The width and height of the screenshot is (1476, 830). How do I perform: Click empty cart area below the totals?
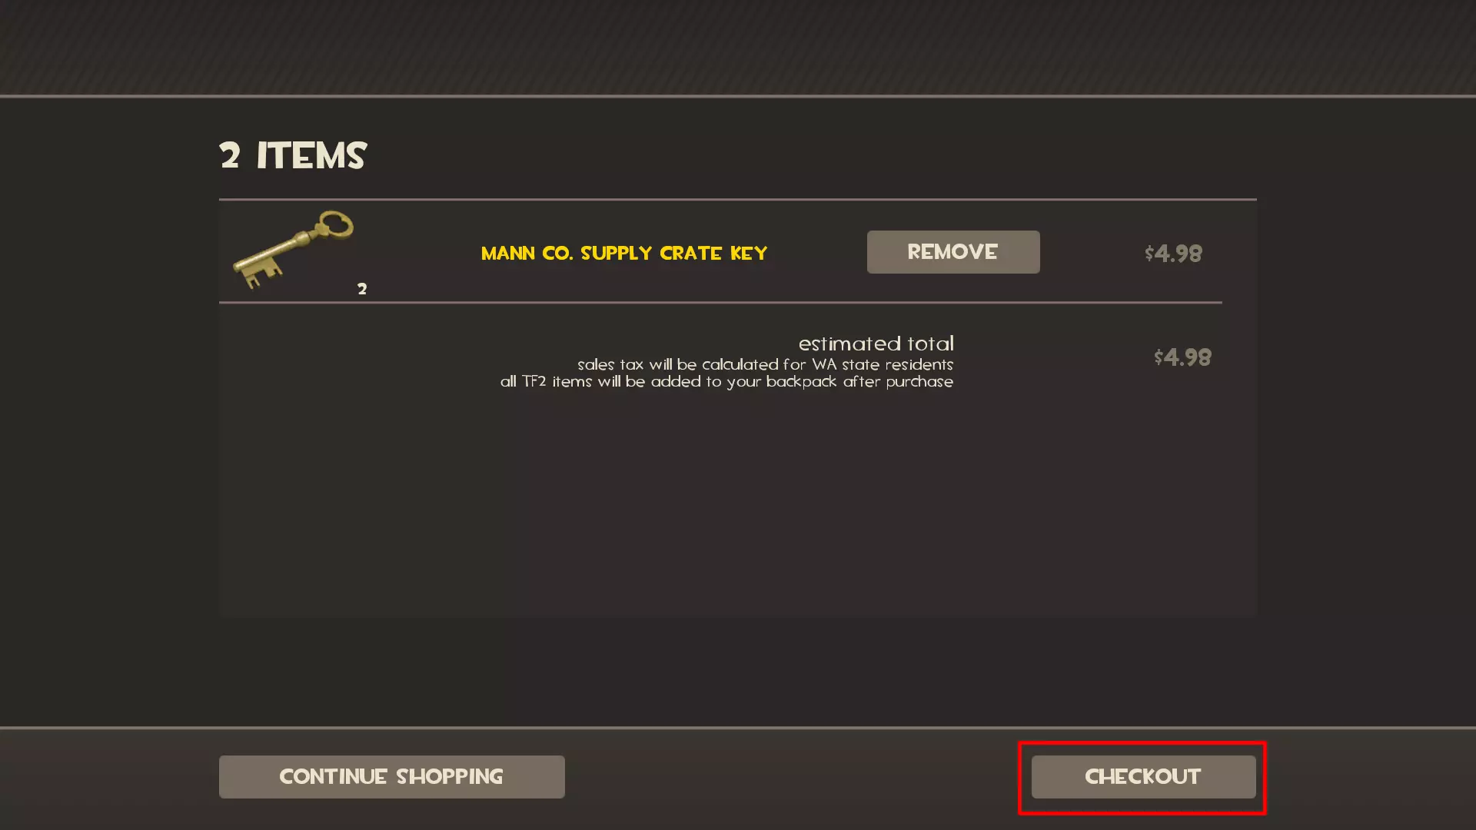click(x=738, y=507)
